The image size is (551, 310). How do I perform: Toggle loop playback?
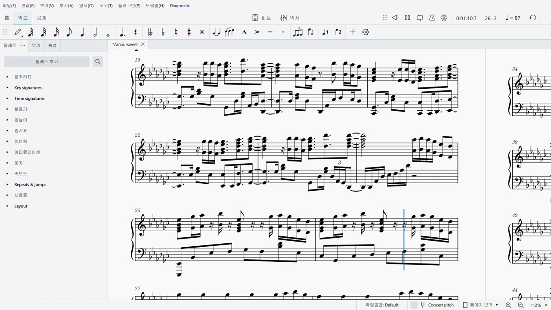(420, 18)
